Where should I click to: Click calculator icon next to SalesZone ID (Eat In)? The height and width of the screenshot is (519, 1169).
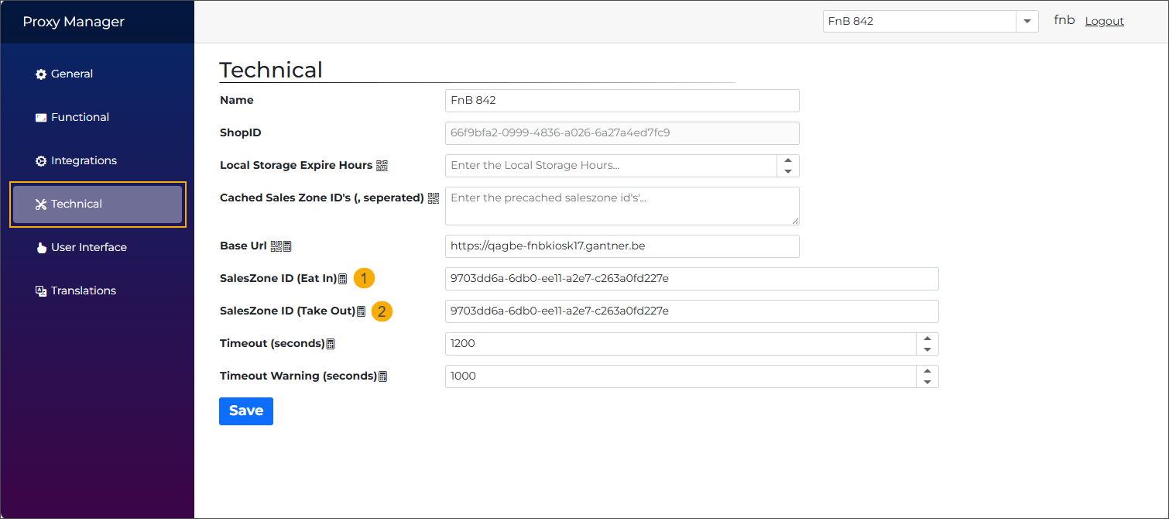pyautogui.click(x=343, y=279)
